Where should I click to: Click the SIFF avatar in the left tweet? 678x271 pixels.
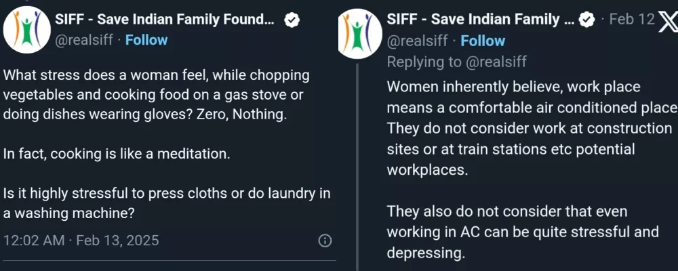[x=27, y=30]
